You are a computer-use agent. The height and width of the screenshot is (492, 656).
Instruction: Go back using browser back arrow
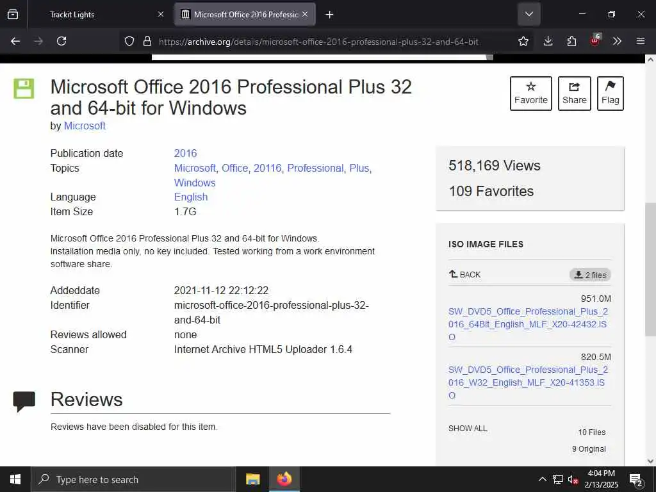(15, 41)
